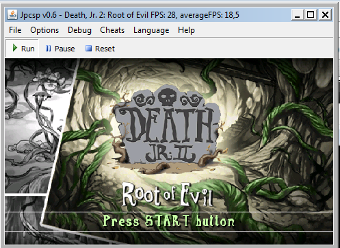Close the Jpcsp window
Screen dimensions: 340x248
tap(325, 15)
